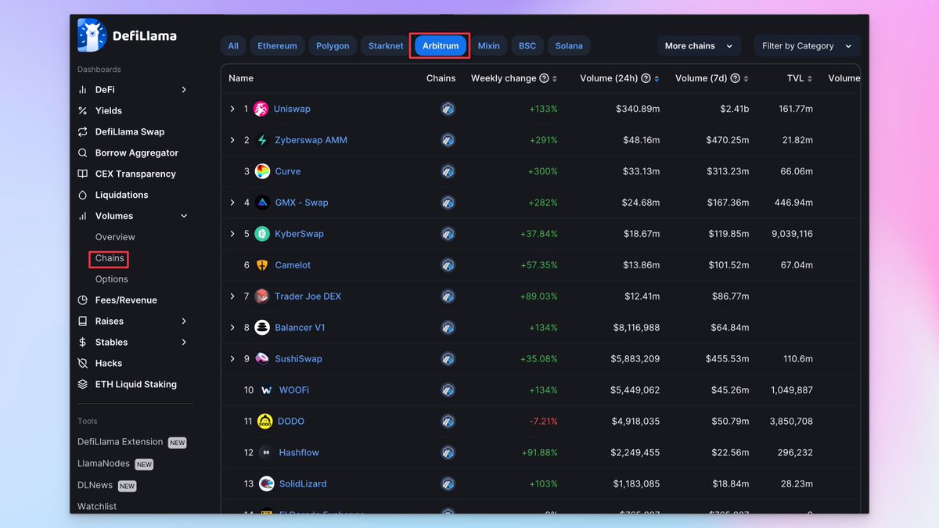Select the Polygon chain tab

(x=333, y=46)
